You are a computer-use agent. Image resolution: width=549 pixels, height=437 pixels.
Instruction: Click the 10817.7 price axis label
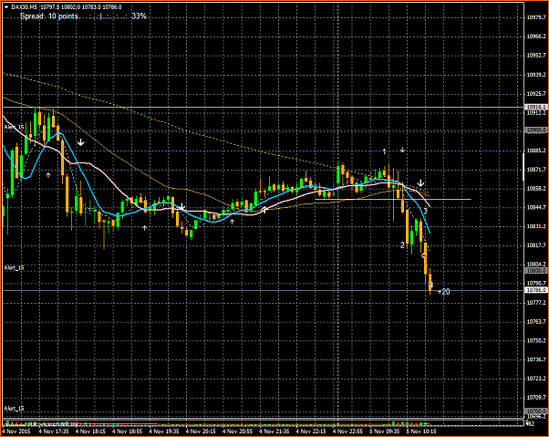[x=536, y=245]
